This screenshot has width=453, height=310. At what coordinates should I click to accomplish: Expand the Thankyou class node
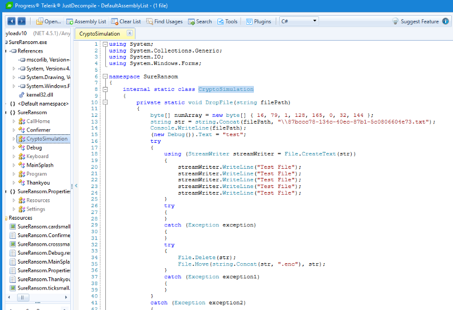pyautogui.click(x=14, y=182)
